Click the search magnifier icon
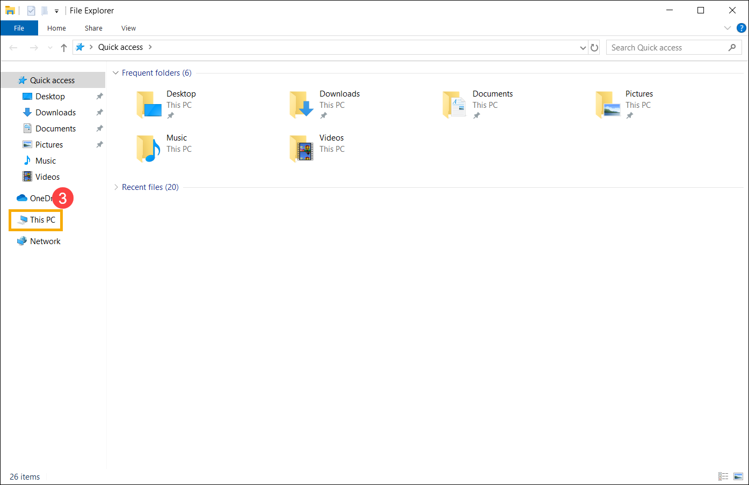 pyautogui.click(x=732, y=47)
